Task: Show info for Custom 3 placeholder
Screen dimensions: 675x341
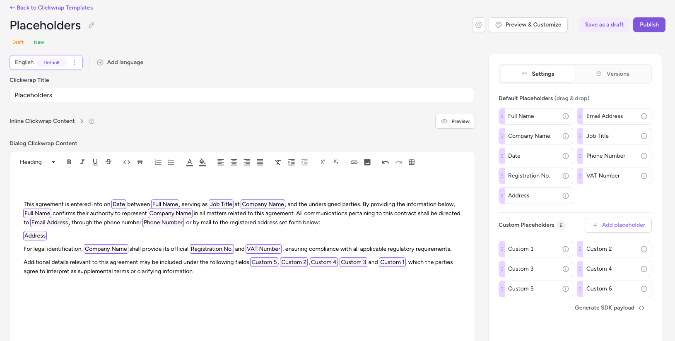Action: pos(565,269)
